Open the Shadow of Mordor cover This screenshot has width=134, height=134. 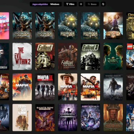[x=113, y=87]
